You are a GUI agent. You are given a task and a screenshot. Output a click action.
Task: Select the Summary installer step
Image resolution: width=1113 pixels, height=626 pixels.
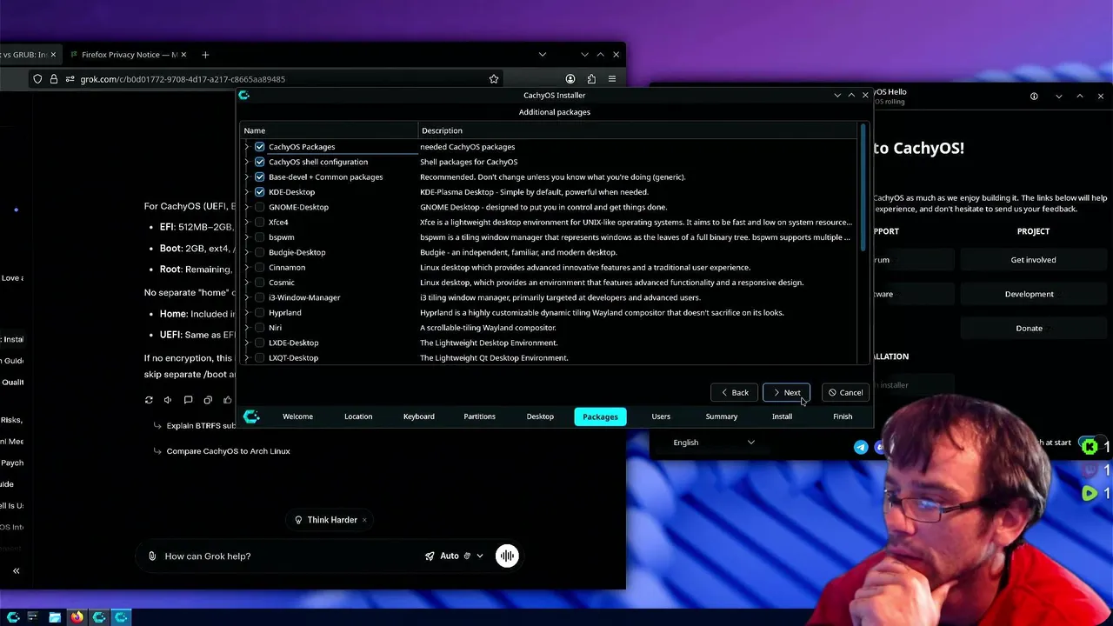[x=722, y=416]
